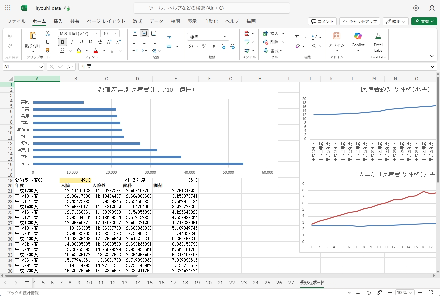The image size is (440, 296).
Task: Select the Format Painter brush icon
Action: [x=48, y=51]
